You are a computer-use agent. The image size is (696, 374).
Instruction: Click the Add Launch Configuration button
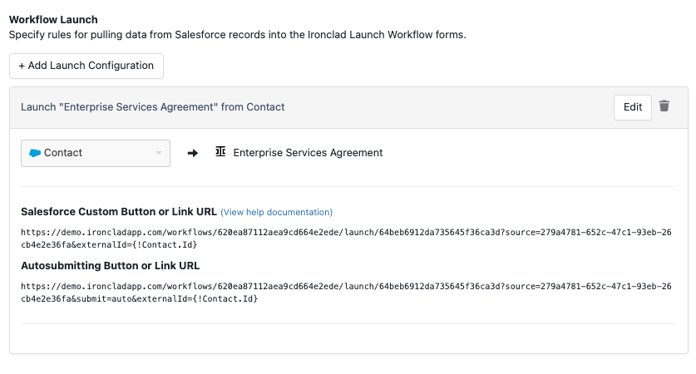[86, 66]
